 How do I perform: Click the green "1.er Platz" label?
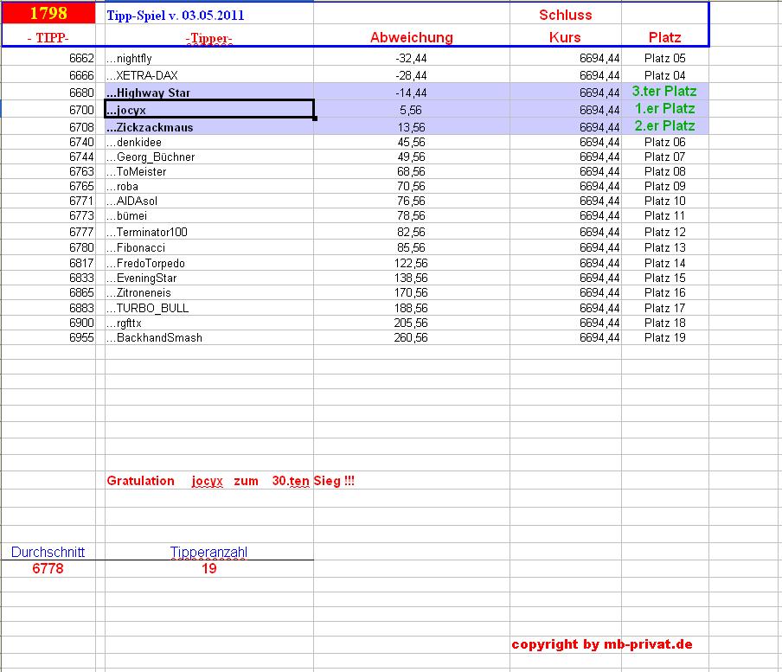tap(664, 109)
